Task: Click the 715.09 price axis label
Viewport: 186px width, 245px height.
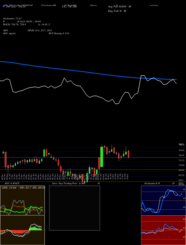Action: 182,165
